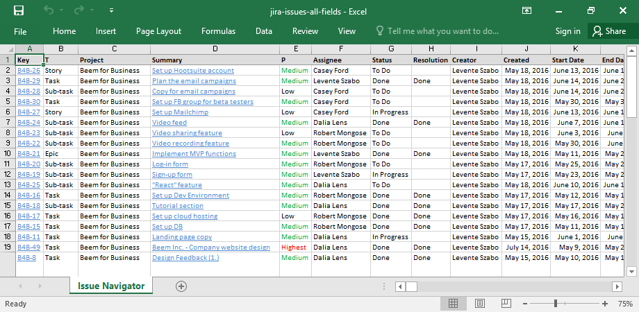
Task: Select the 'Resolution' header cell
Action: coord(431,60)
